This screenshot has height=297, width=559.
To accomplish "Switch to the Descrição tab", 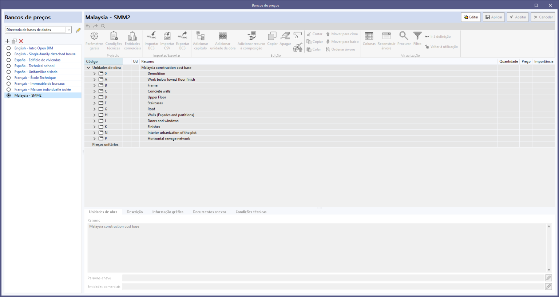I will pyautogui.click(x=135, y=212).
